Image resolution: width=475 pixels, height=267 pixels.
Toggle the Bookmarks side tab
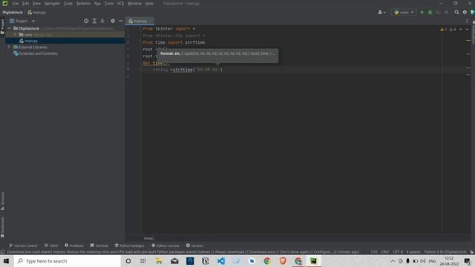[2, 227]
